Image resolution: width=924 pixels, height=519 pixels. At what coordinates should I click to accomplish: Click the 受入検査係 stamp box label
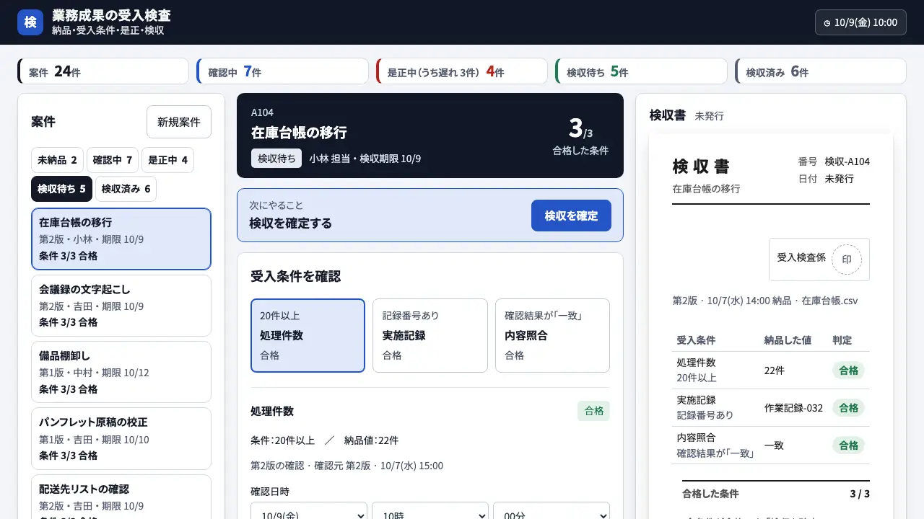click(801, 257)
